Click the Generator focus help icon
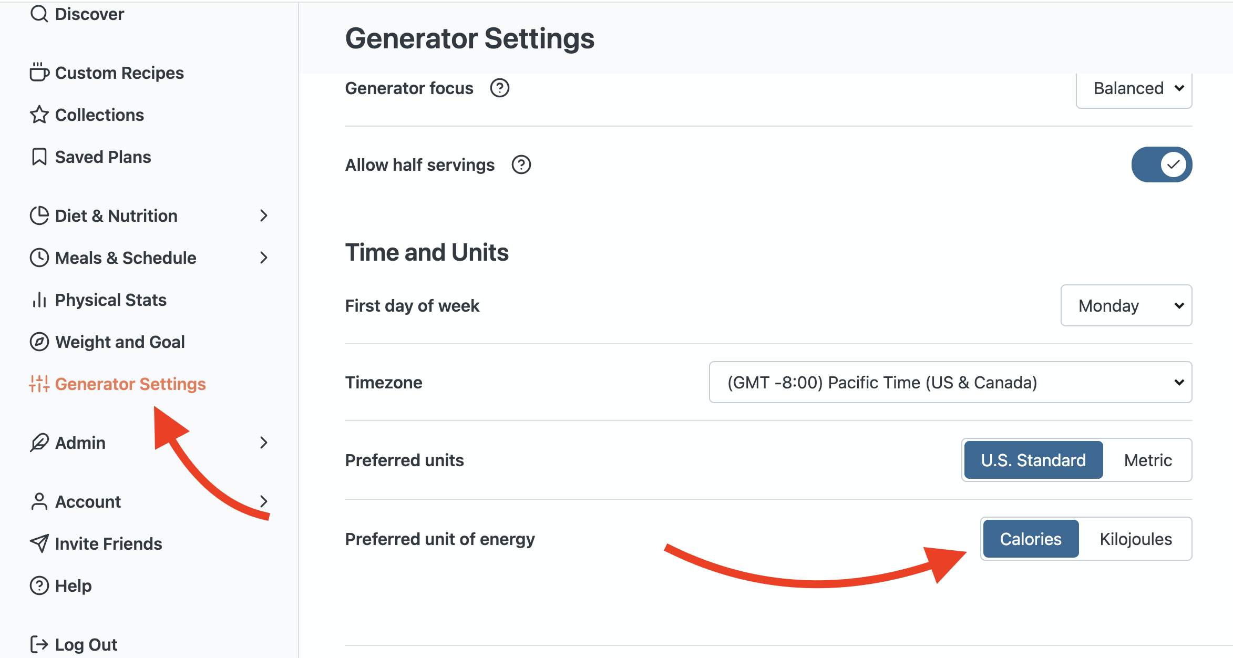1233x658 pixels. tap(499, 88)
